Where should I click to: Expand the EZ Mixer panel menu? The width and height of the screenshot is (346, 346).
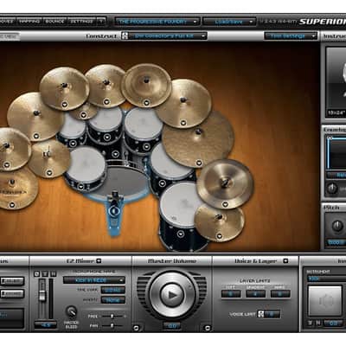99,261
